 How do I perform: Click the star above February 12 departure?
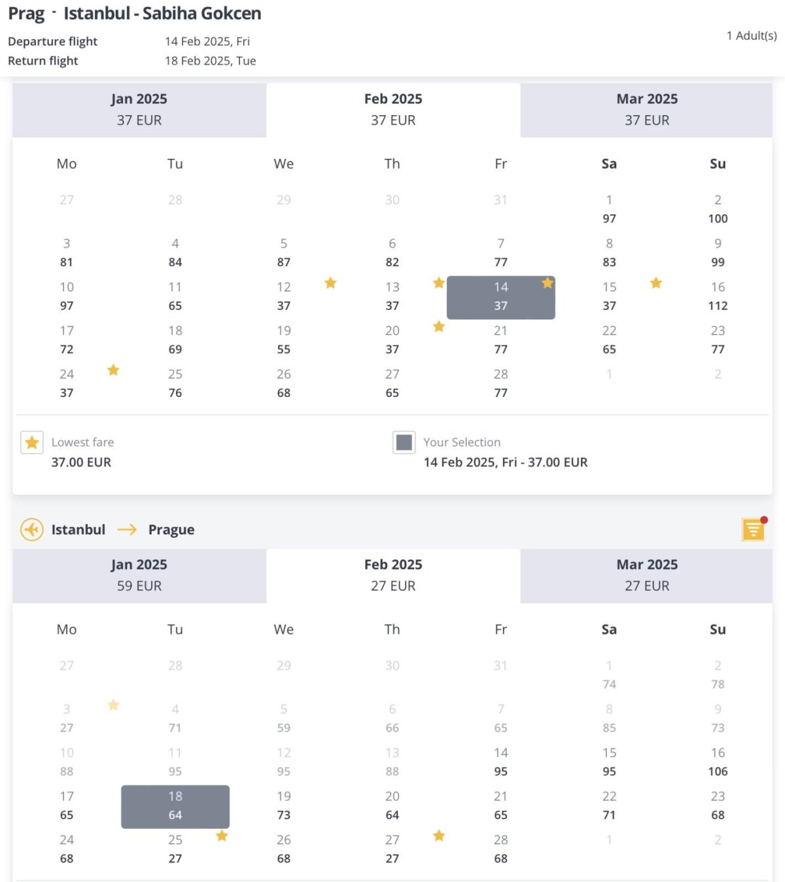click(330, 283)
